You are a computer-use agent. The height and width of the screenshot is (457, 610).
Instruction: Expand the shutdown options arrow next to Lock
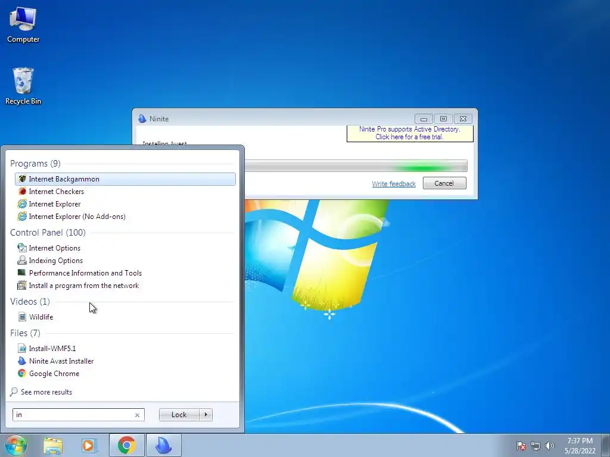pos(206,415)
